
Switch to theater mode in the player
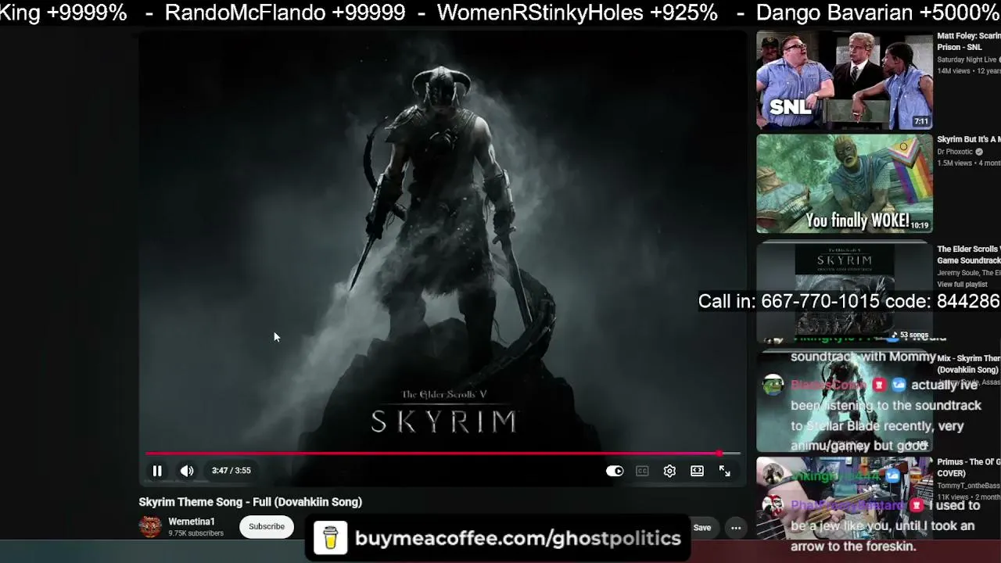point(697,471)
